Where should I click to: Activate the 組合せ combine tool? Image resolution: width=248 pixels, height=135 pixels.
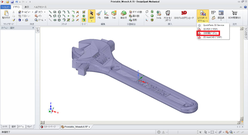124,15
